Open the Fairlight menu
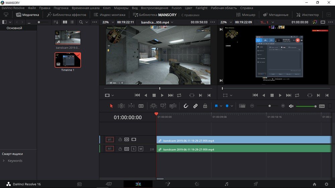 tap(201, 8)
